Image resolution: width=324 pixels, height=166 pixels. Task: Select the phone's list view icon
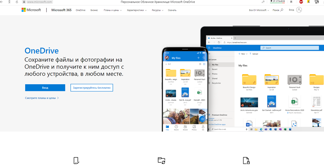coord(200,64)
